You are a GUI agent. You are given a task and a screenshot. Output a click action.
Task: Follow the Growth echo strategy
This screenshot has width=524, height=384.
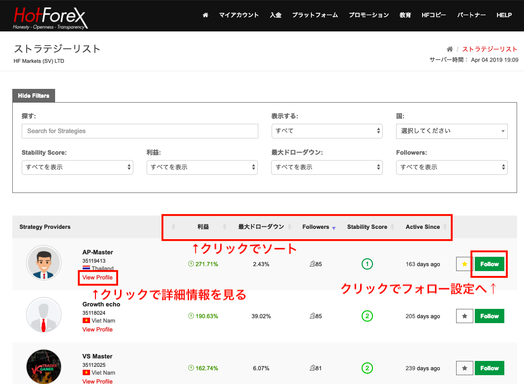(490, 316)
